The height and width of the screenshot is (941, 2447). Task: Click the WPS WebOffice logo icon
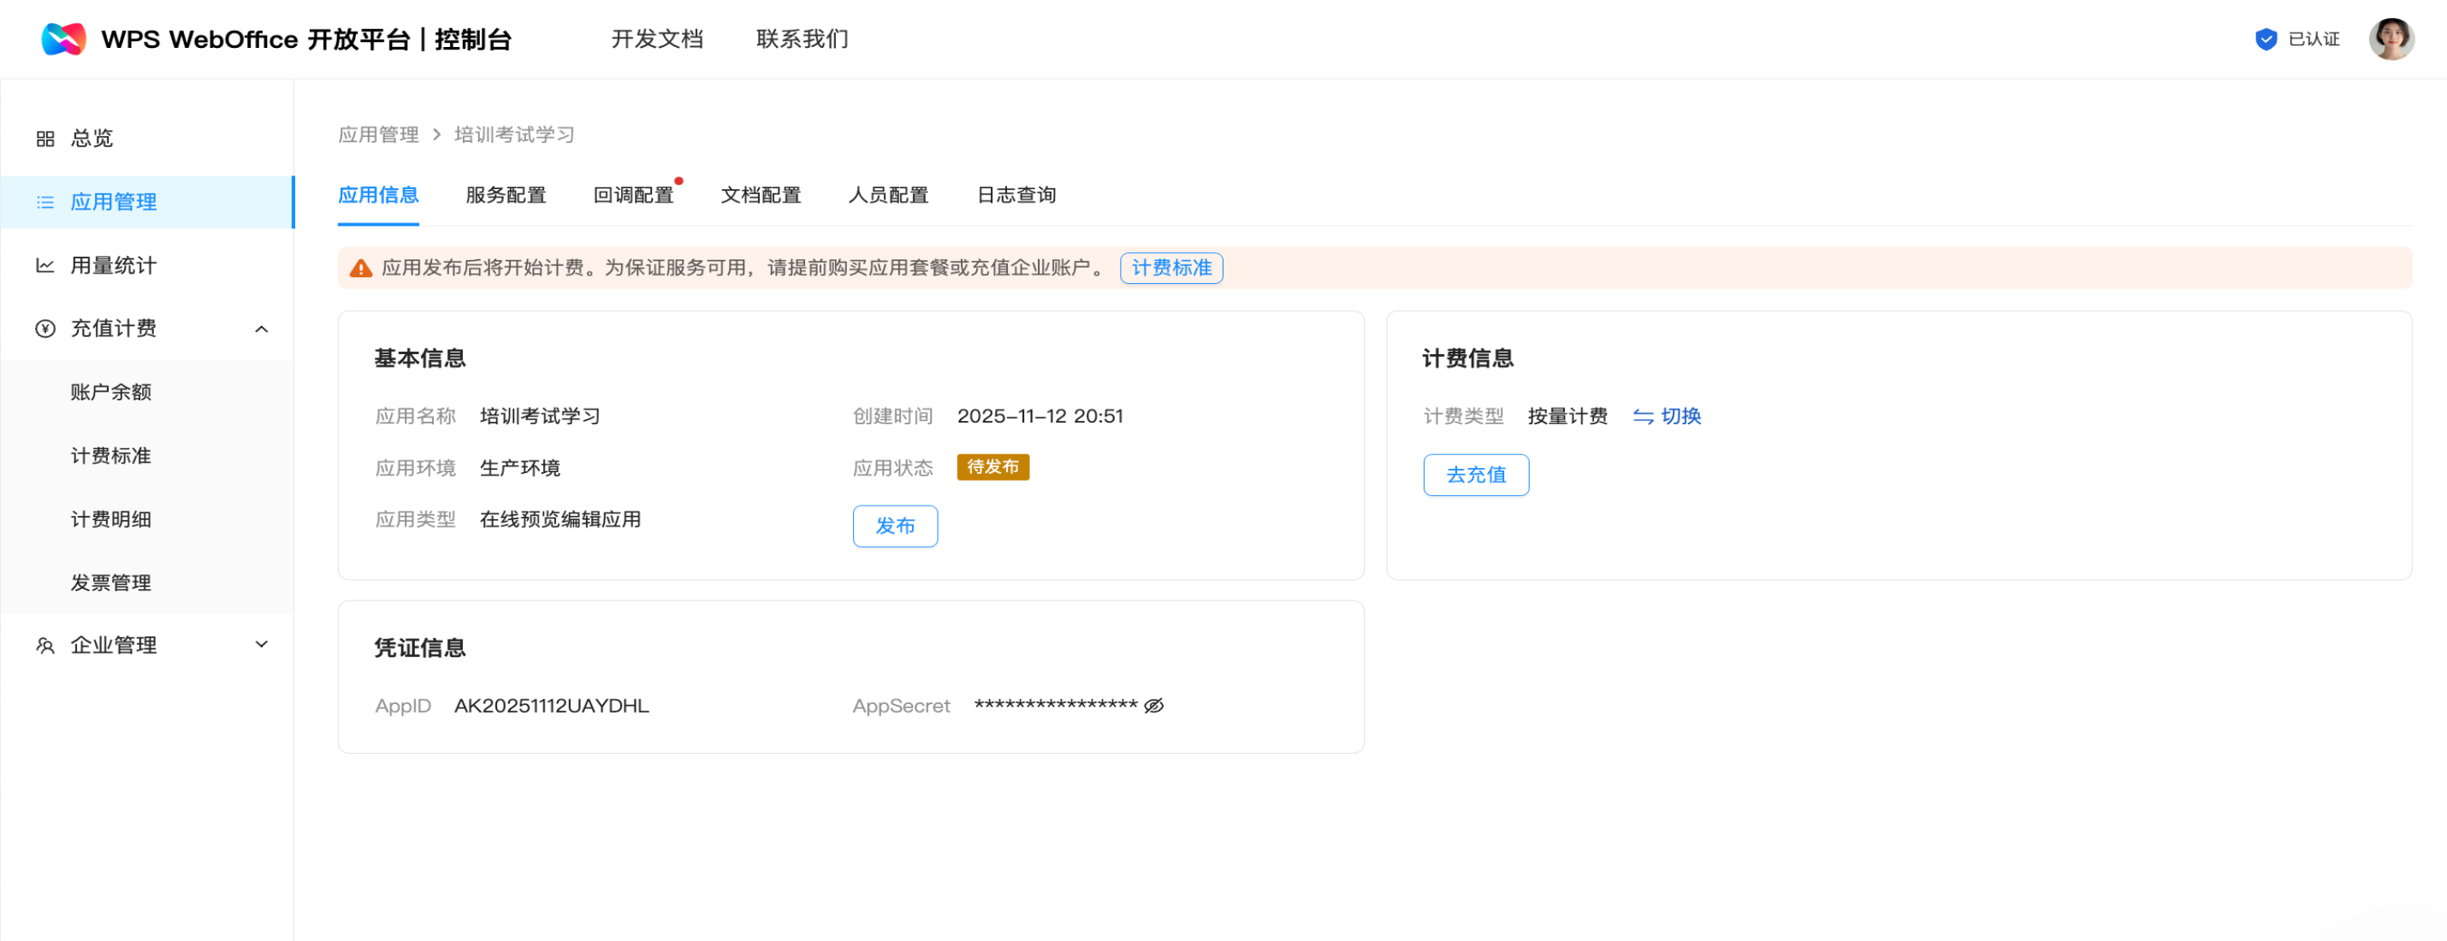[63, 39]
